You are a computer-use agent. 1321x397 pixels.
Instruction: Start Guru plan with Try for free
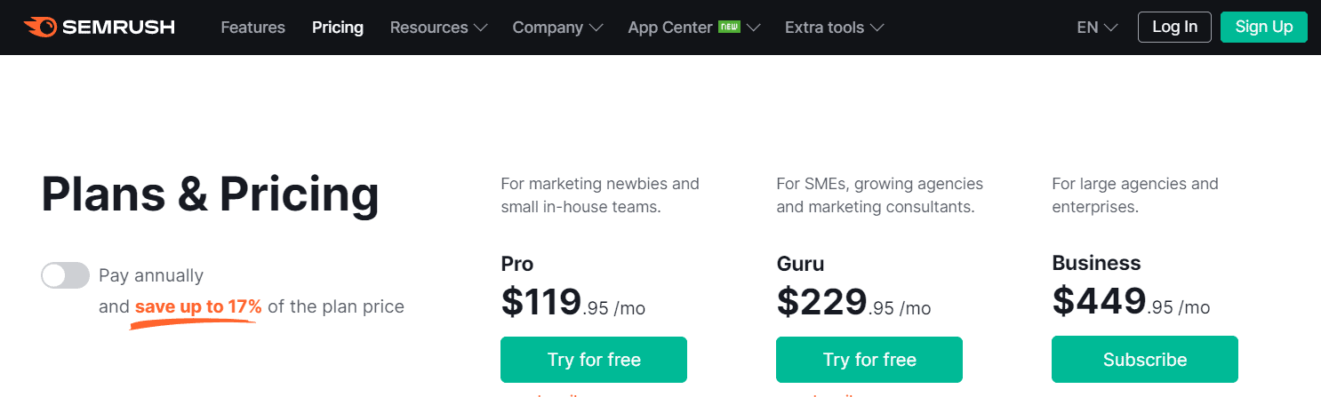point(869,360)
